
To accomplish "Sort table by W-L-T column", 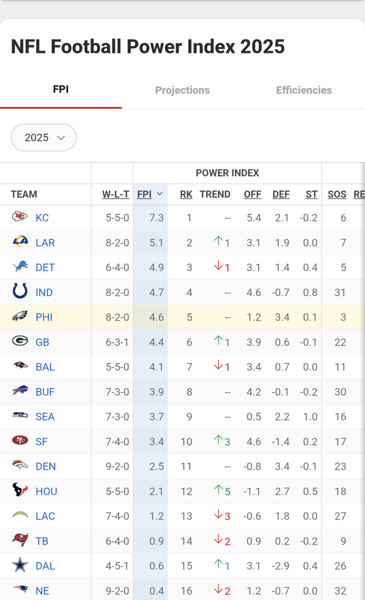I will (115, 194).
